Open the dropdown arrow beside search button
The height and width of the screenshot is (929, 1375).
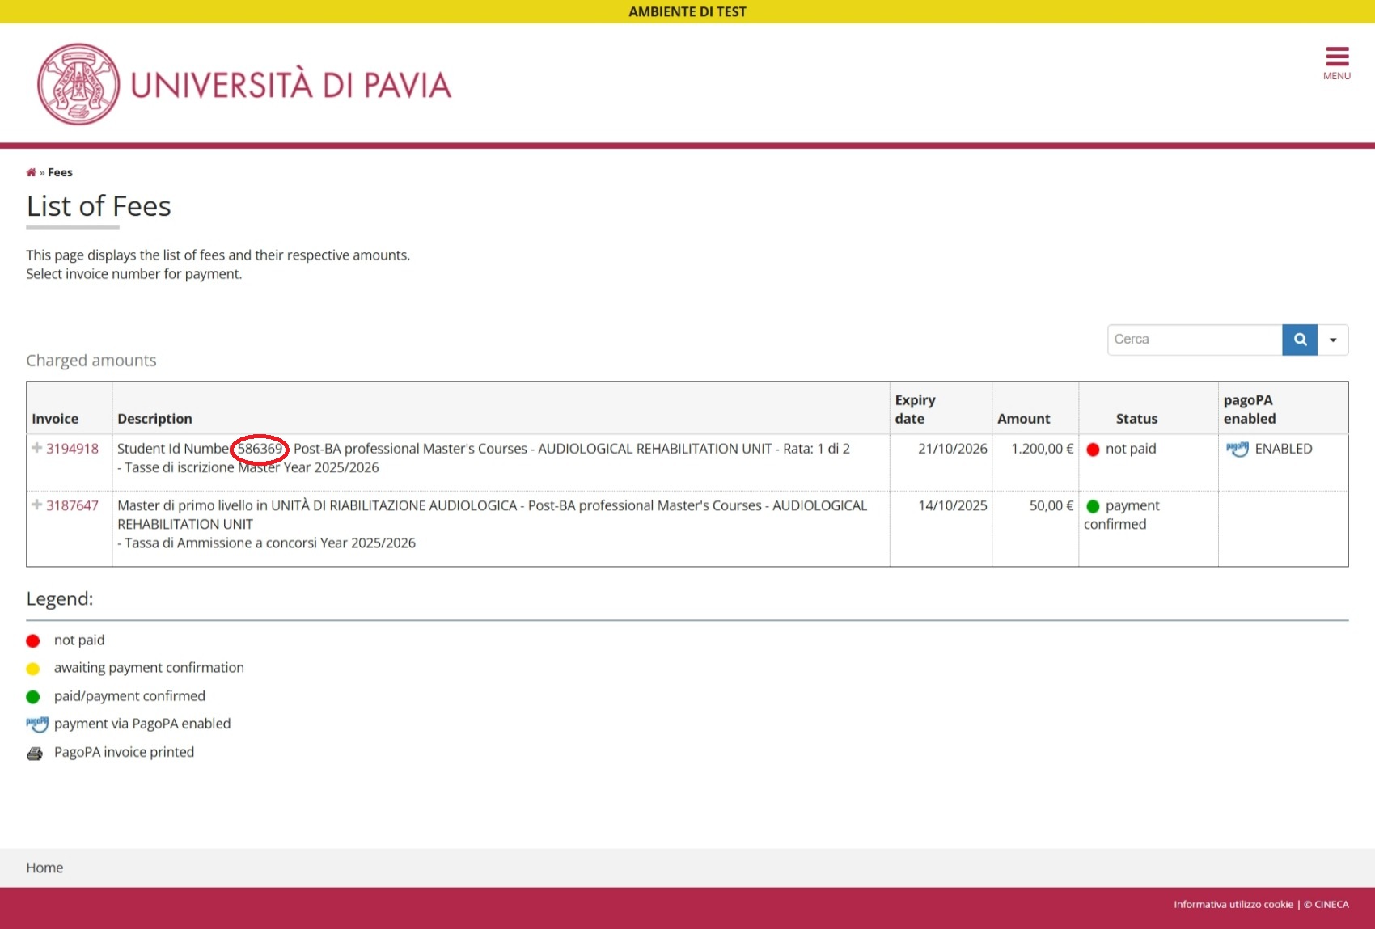pos(1333,340)
